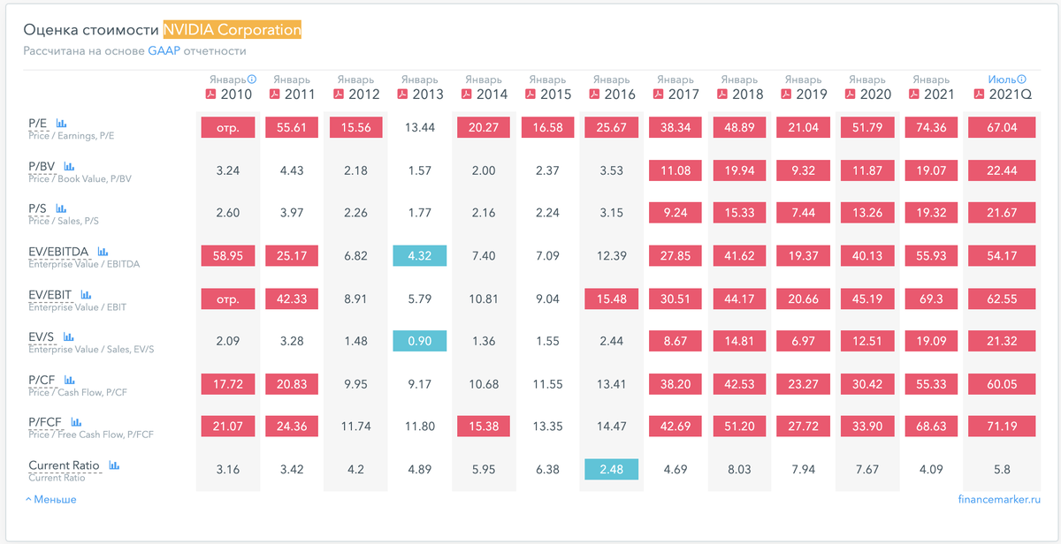Viewport: 1061px width, 544px height.
Task: Open the PDF report icon for 2012
Action: coord(339,94)
